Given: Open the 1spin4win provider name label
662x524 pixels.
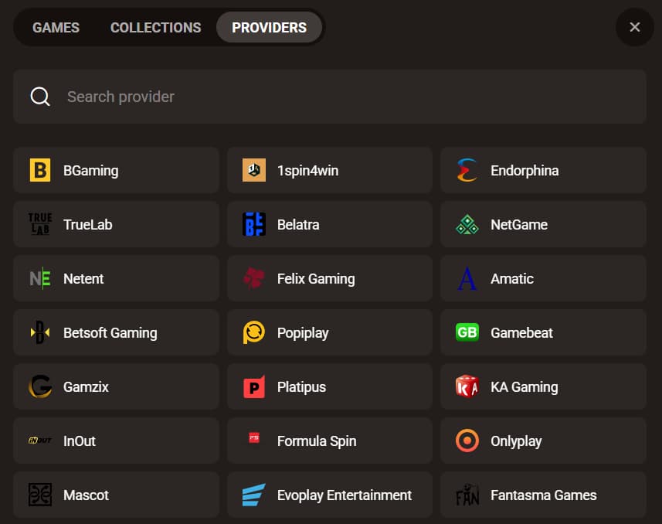Looking at the screenshot, I should click(307, 171).
